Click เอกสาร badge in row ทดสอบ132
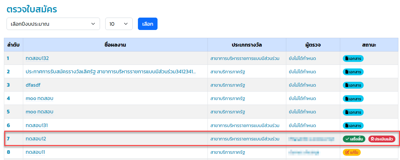Screen dimensions: 400x160 [x=353, y=59]
